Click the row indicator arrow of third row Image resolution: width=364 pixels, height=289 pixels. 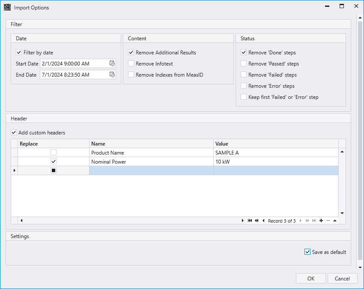coord(15,170)
